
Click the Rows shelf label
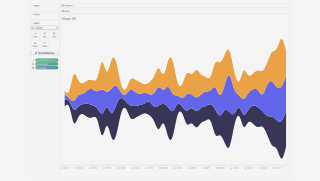pos(65,11)
